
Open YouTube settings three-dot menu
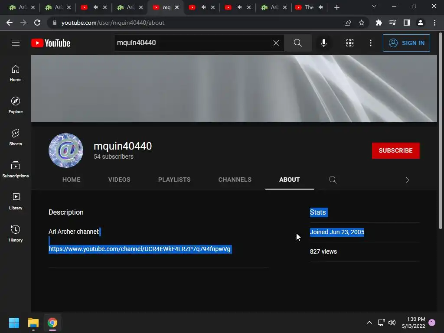pos(370,43)
